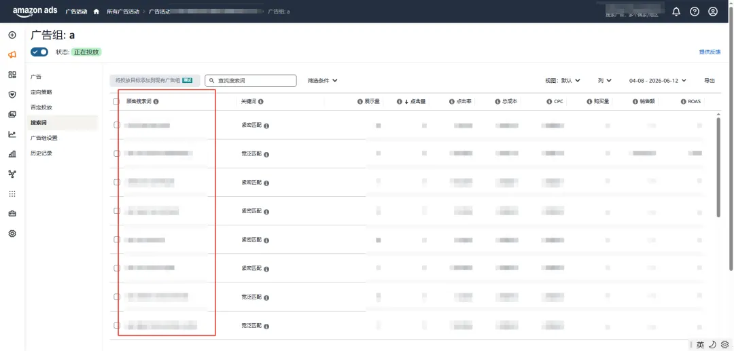Open the 视图: 默认 view dropdown

563,80
